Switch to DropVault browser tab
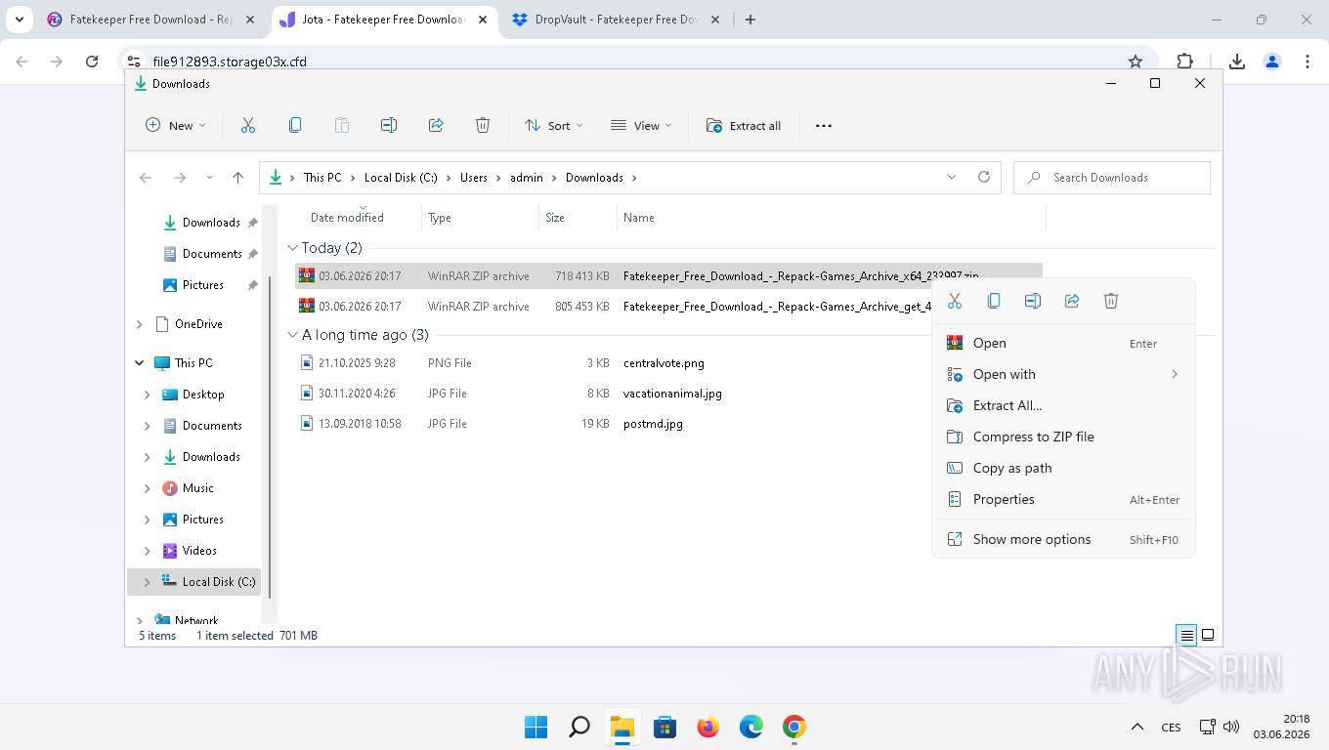Viewport: 1329px width, 750px height. pos(616,20)
